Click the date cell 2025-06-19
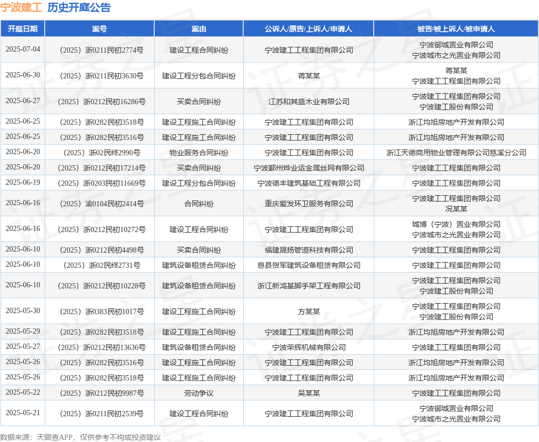The image size is (539, 442). coord(23,182)
